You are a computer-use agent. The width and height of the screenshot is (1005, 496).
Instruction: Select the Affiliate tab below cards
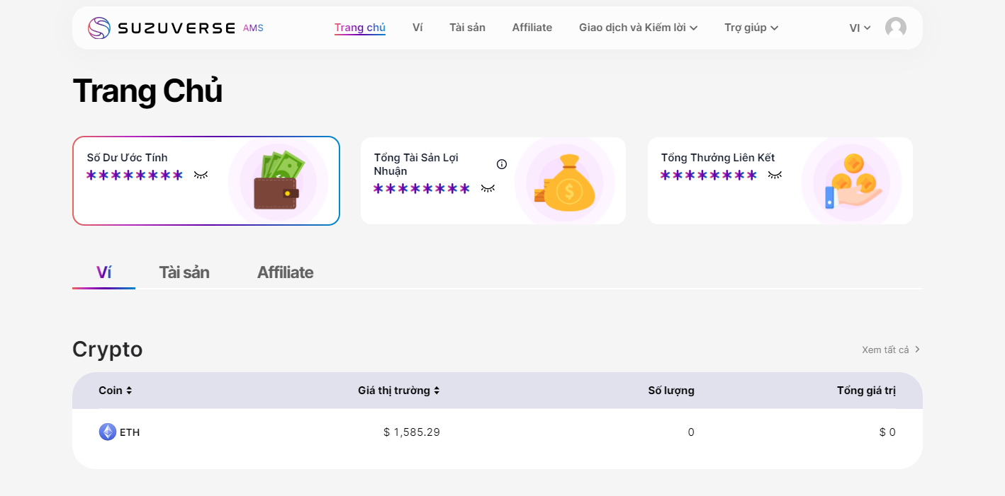[285, 272]
